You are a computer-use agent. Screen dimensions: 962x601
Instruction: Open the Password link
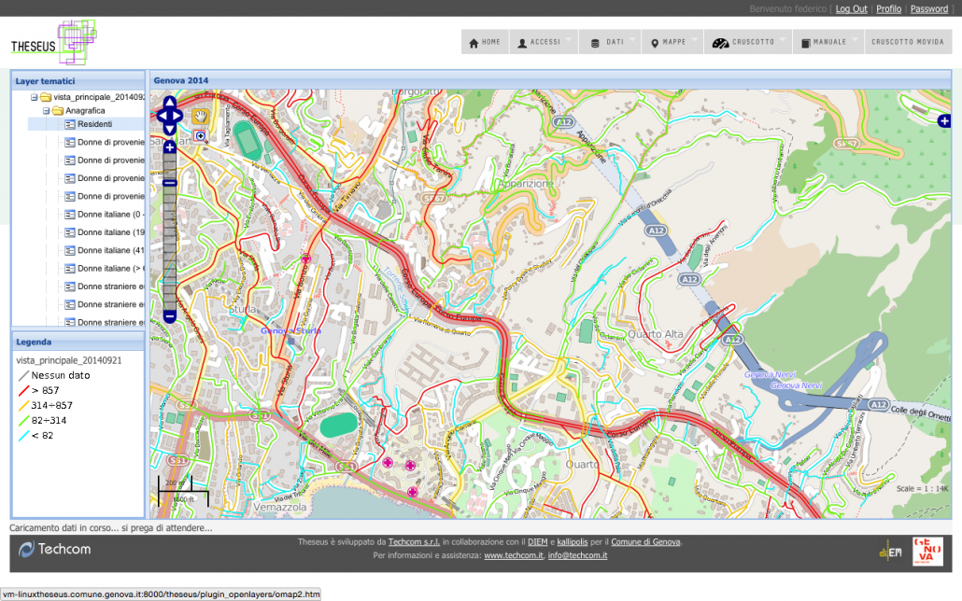point(929,8)
